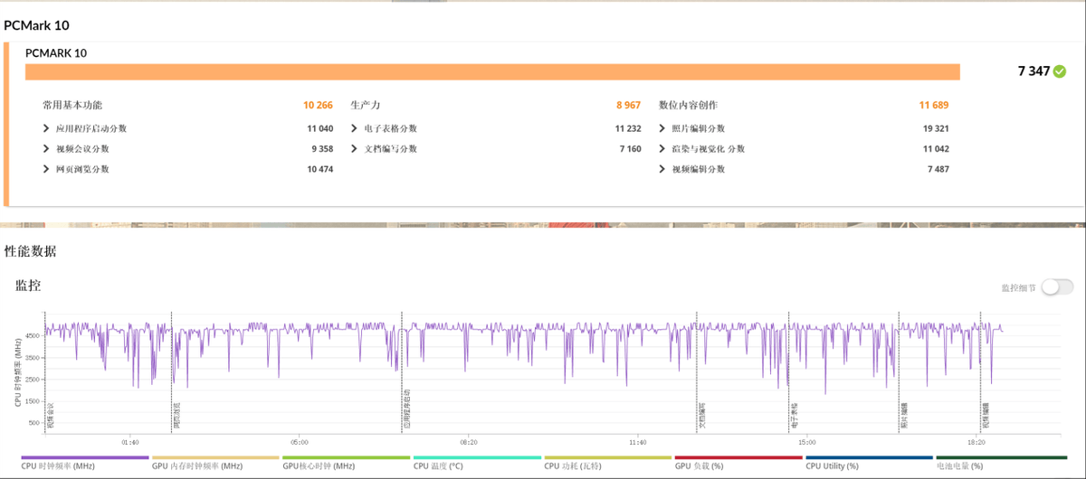Toggle the dark green 电池电量 legend
Viewport: 1086px width, 479px height.
(x=1000, y=462)
